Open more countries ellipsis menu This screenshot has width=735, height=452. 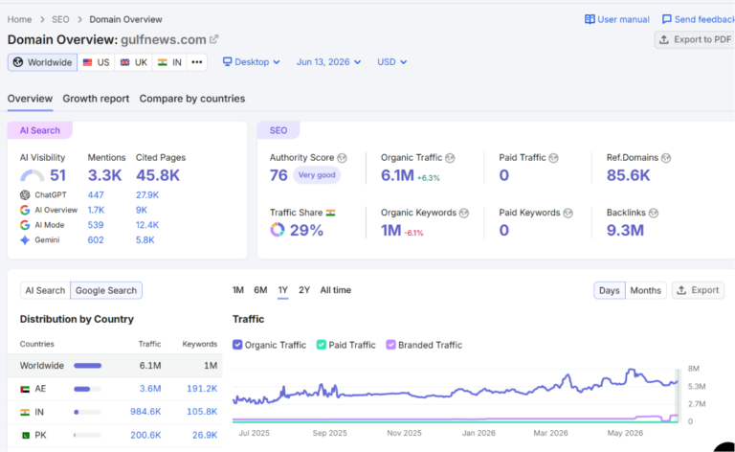[197, 62]
